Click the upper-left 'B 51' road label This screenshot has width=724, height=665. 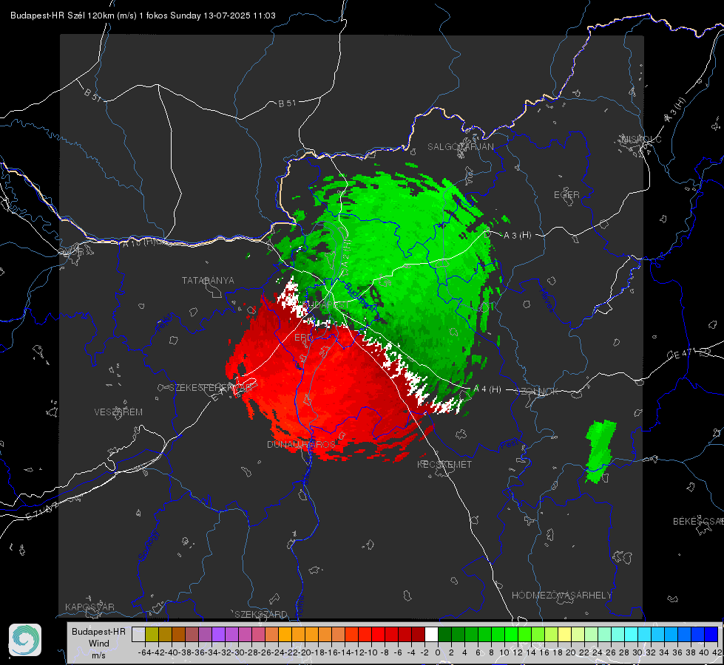(92, 94)
